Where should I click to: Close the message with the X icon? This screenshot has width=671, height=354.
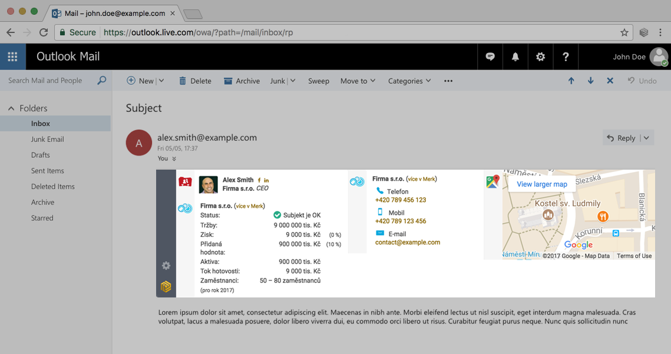[x=610, y=81]
